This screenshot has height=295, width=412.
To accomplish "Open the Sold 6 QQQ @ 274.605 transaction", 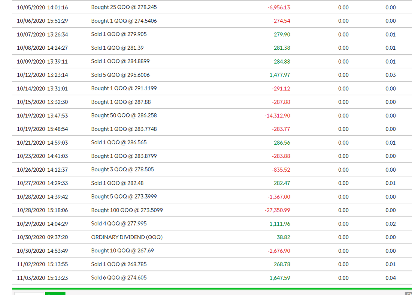I will click(x=119, y=277).
